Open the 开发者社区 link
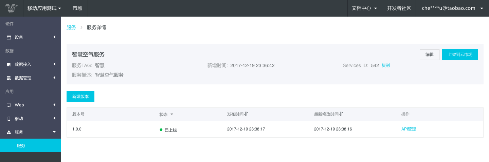The height and width of the screenshot is (162, 489). pos(399,8)
